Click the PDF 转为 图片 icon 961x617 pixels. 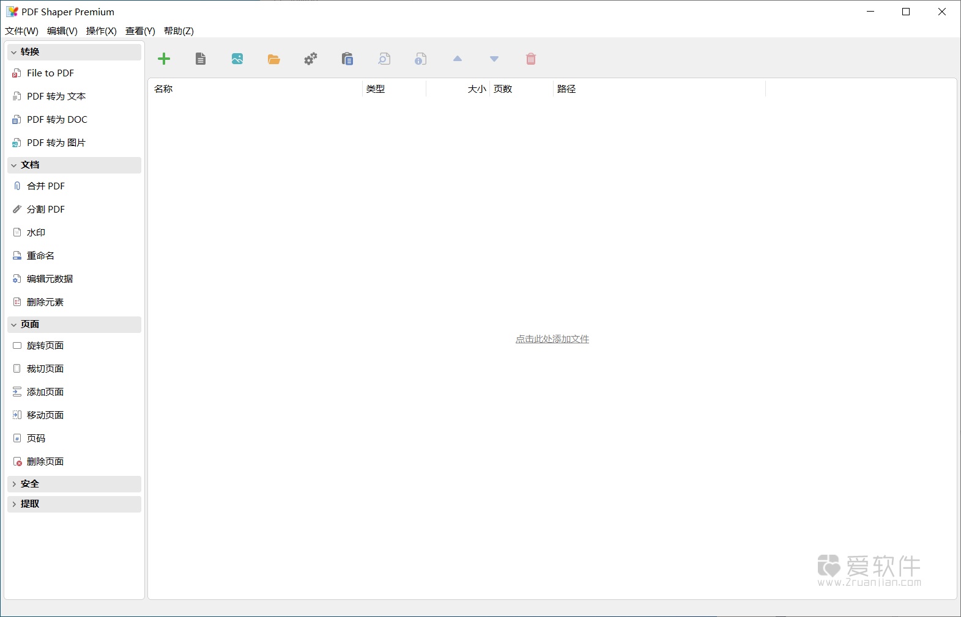click(x=17, y=143)
